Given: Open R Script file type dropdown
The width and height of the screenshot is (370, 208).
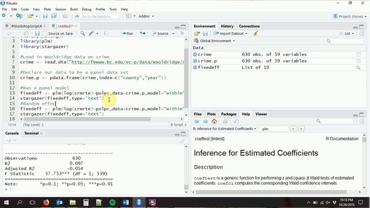Looking at the screenshot, I should click(178, 125).
